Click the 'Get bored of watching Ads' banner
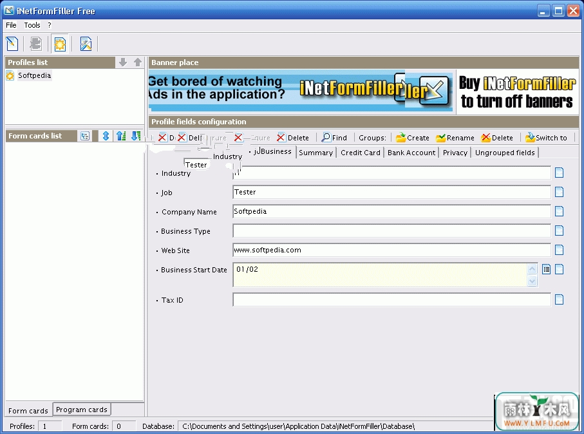The width and height of the screenshot is (584, 434). 301,91
